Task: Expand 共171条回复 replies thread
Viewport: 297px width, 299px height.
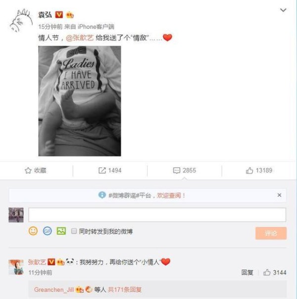Action: 125,290
